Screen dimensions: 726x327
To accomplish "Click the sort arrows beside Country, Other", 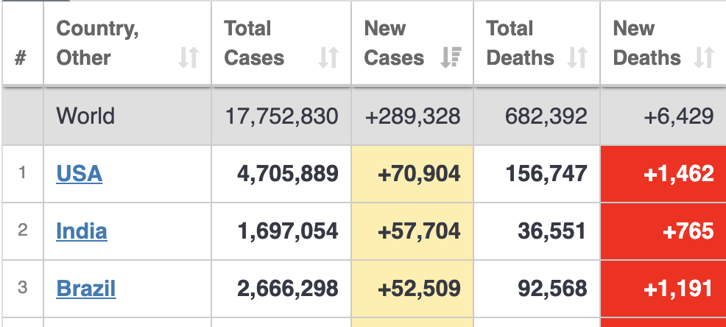I will (188, 57).
